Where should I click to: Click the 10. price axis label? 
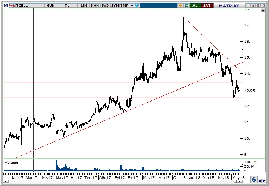point(247,138)
